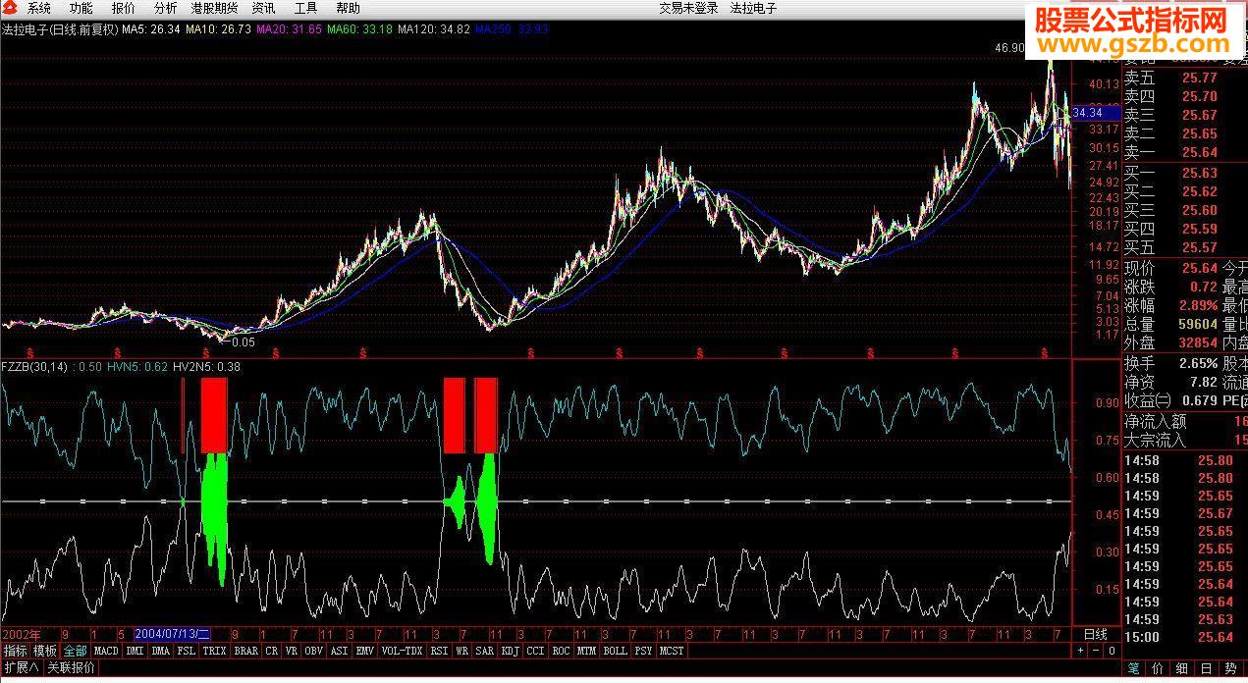Click the MA10: 26.73 label
Viewport: 1248px width, 683px height.
(x=218, y=29)
